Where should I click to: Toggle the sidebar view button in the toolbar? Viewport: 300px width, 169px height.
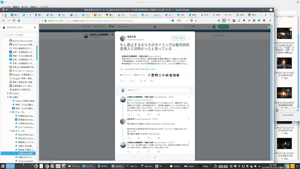(224, 21)
